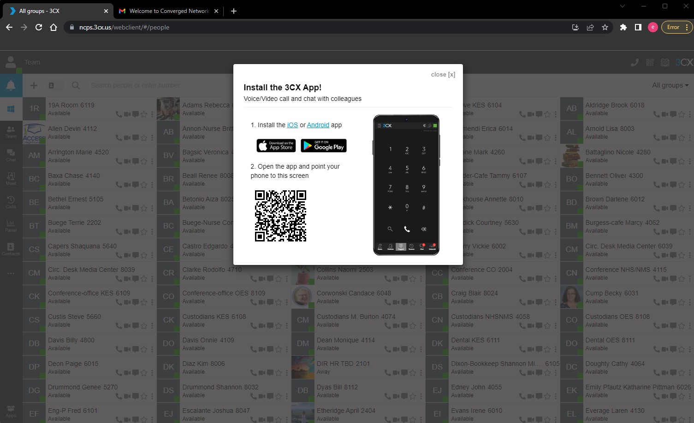694x423 pixels.
Task: Open the Android app link
Action: (x=318, y=125)
